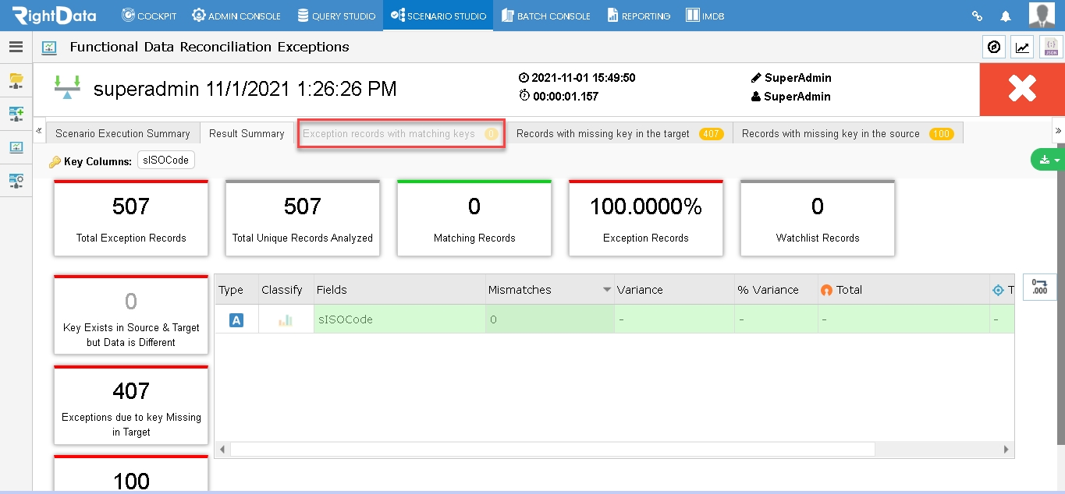Switch to Scenario Execution Summary tab
Screen dimensions: 1065x494
pos(122,133)
